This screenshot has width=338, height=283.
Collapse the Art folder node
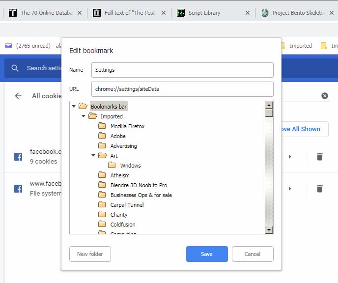(x=93, y=156)
